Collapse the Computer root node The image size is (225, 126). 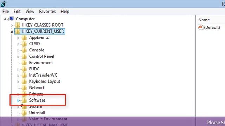coord(5,19)
